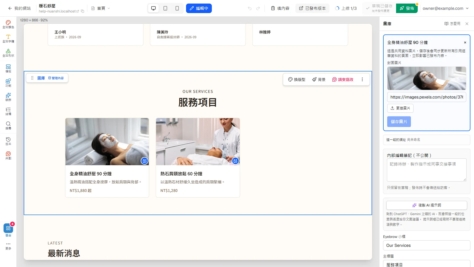Open the 共創 co-creation panel
Image resolution: width=474 pixels, height=267 pixels.
[x=8, y=155]
